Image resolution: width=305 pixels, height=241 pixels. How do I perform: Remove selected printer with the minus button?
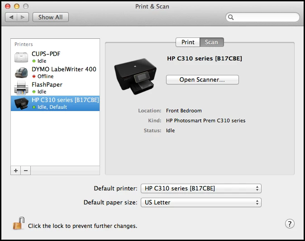click(26, 171)
